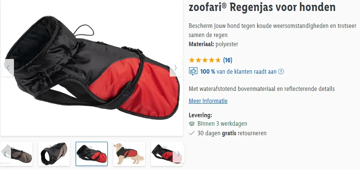Move the thumbnail strip back with left chevron
This screenshot has width=360, height=170.
coord(6,154)
